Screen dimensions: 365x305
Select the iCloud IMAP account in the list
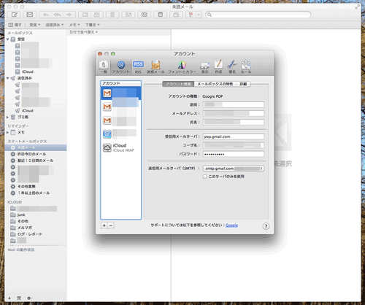click(x=120, y=147)
